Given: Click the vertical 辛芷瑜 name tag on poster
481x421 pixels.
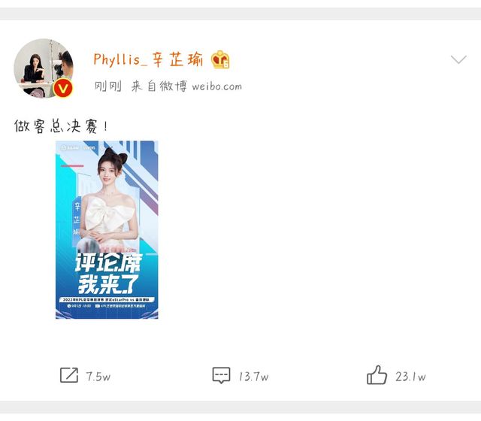Looking at the screenshot, I should click(x=77, y=220).
